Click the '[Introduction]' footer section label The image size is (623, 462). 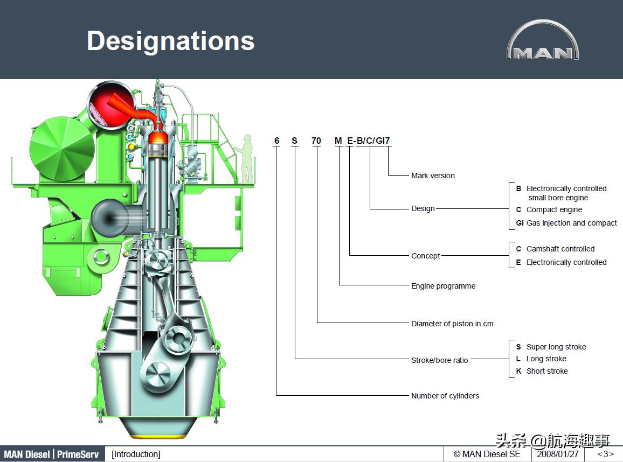coord(136,454)
